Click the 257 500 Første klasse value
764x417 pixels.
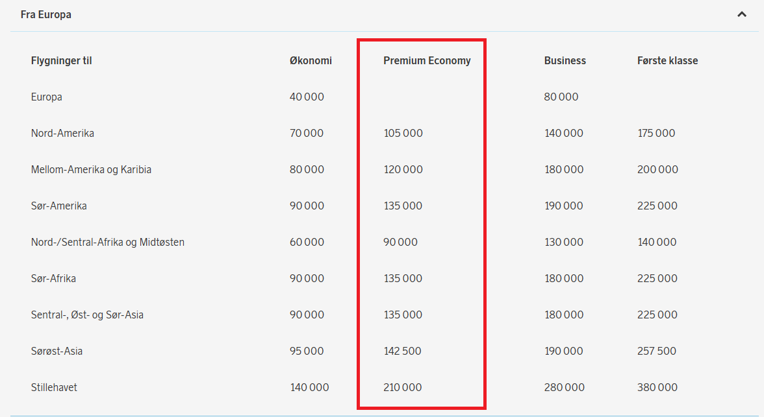click(657, 351)
